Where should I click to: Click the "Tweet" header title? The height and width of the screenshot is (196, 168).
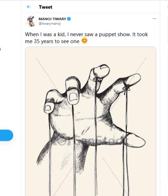click(x=46, y=7)
